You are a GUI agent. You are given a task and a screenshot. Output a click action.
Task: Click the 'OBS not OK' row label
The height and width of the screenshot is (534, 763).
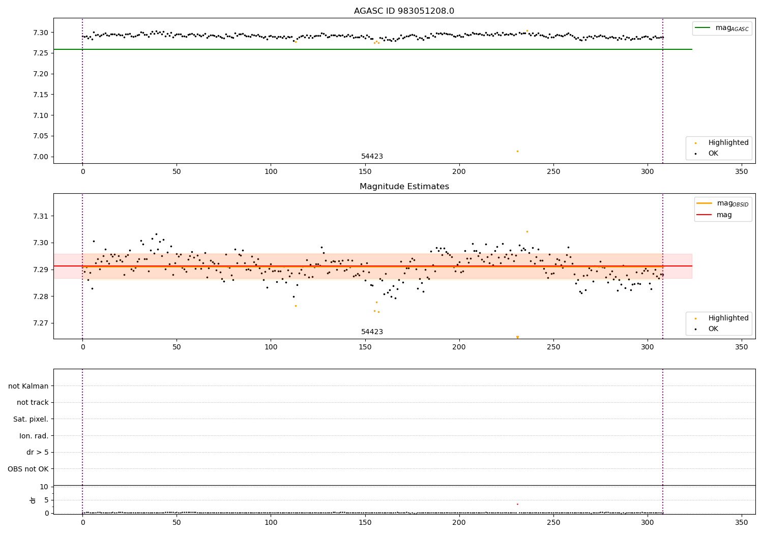[x=28, y=469]
